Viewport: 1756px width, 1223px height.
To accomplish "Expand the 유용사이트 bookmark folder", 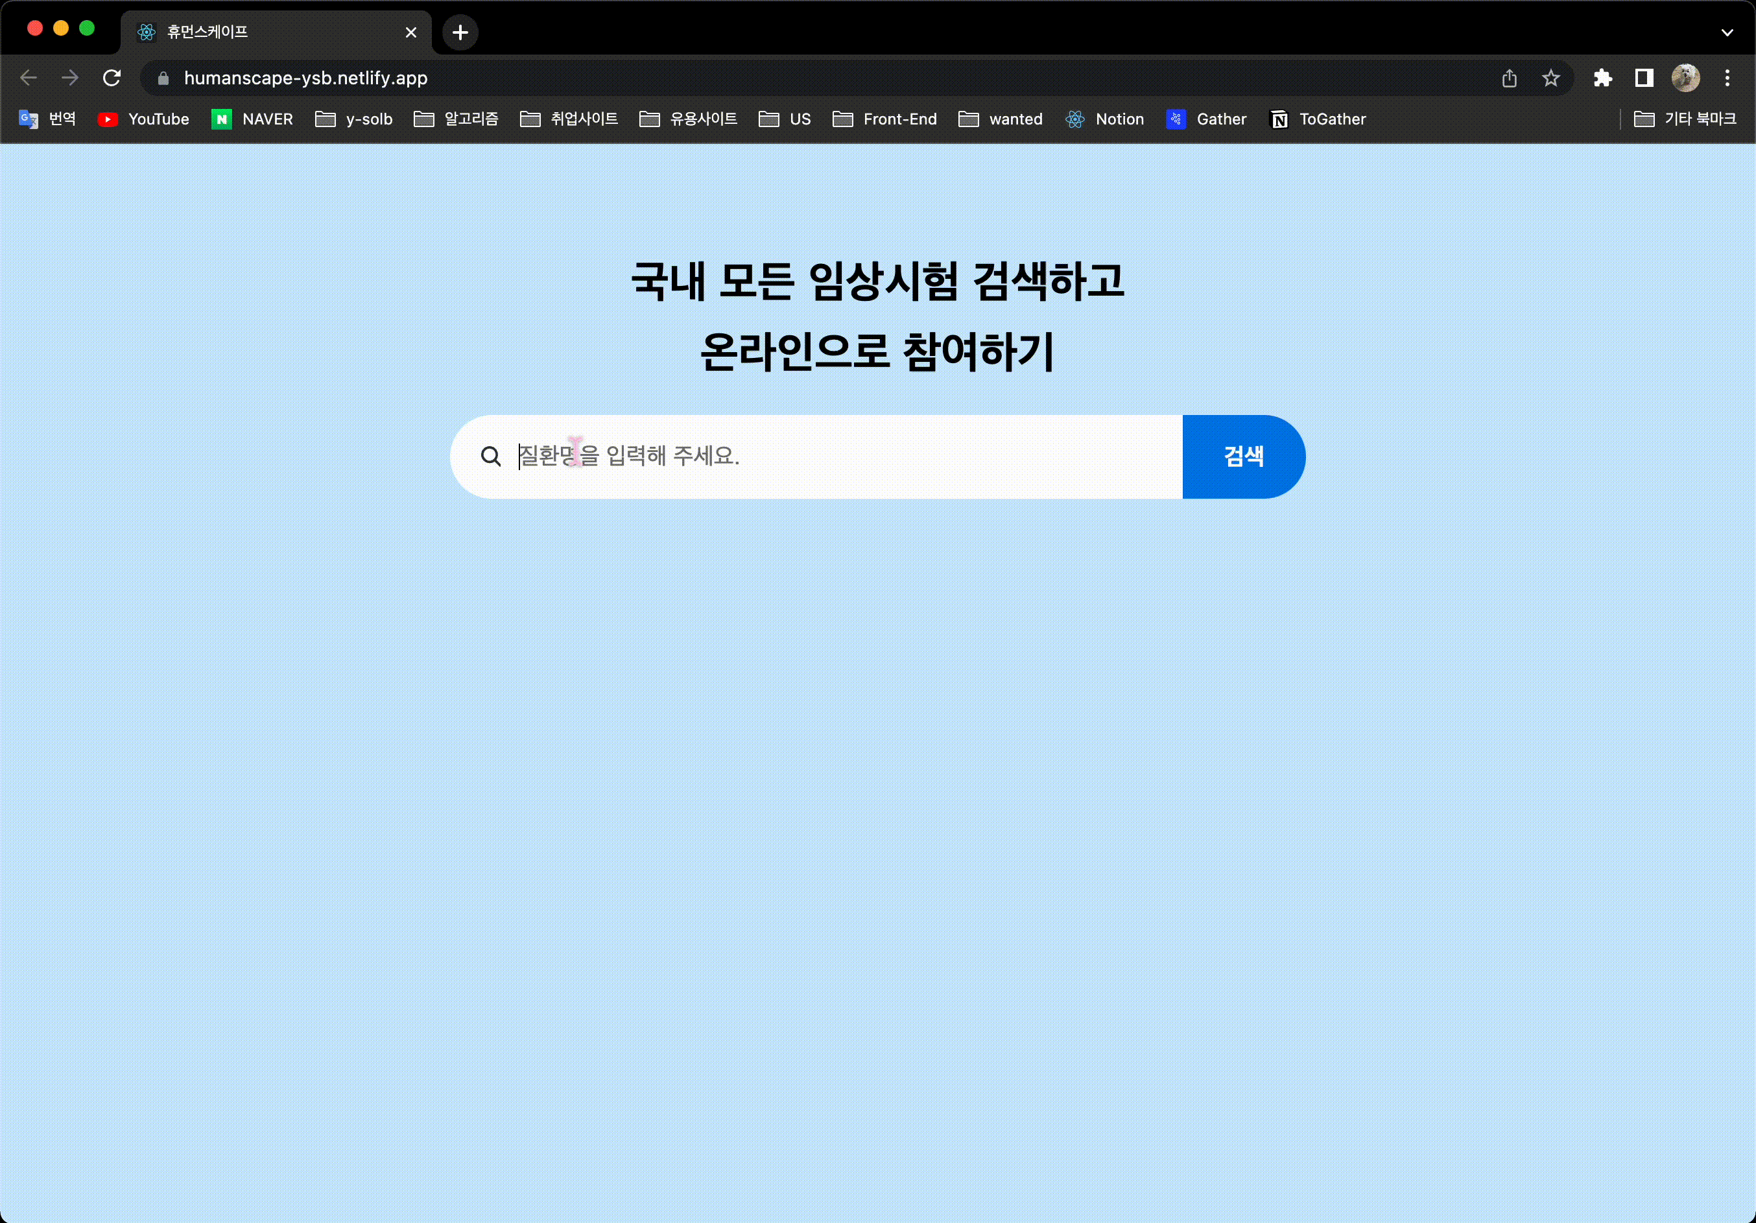I will point(687,119).
